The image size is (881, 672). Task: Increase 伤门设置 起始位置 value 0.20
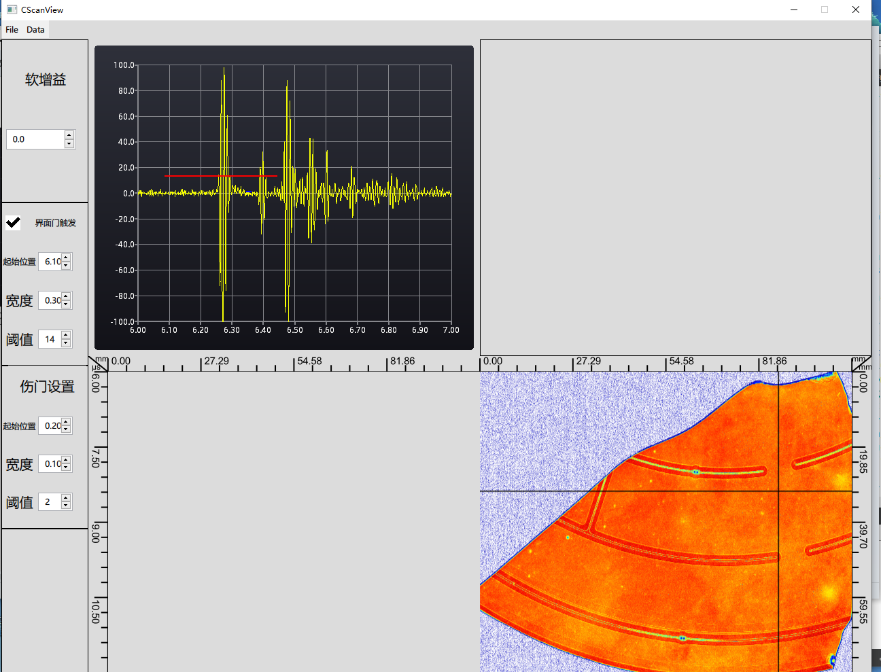[66, 422]
